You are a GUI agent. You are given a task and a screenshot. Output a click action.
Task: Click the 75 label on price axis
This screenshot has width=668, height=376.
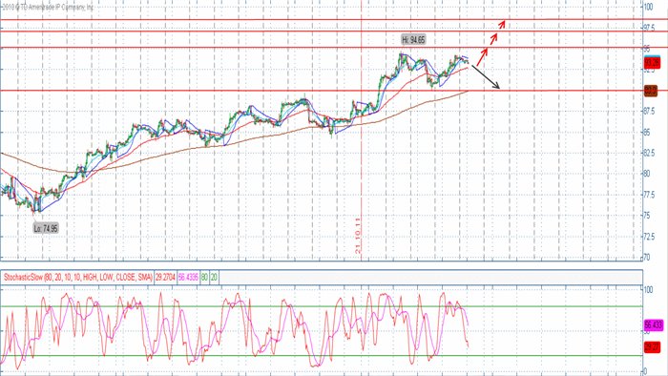[647, 216]
